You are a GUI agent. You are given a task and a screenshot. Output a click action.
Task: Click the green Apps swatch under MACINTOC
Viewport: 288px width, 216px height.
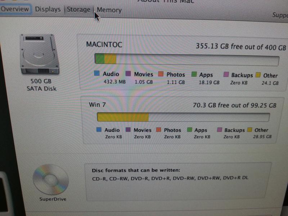(x=194, y=75)
